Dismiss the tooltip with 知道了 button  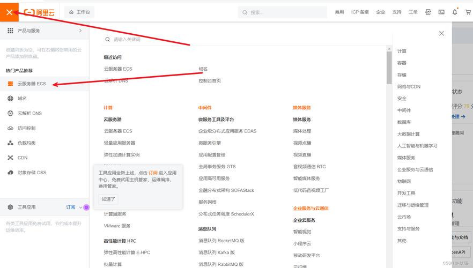point(108,199)
